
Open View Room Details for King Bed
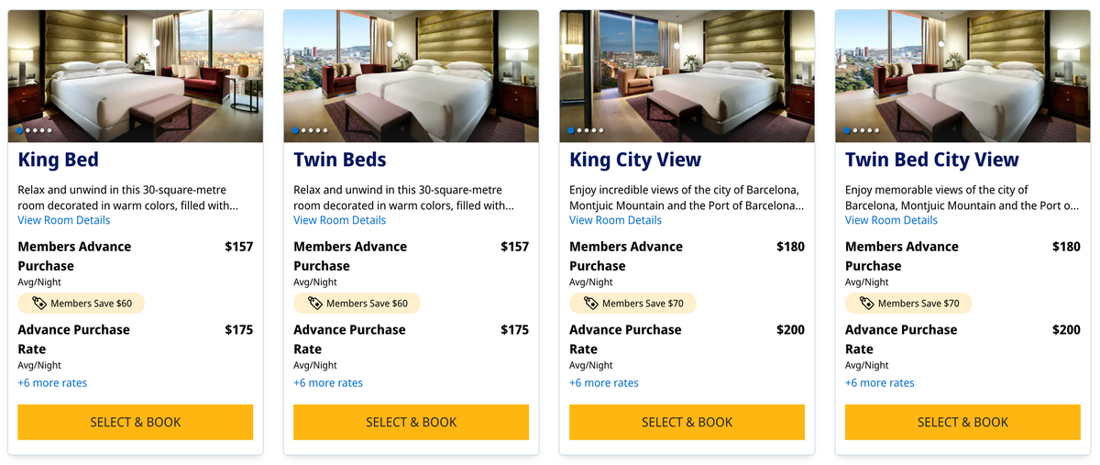click(x=64, y=220)
